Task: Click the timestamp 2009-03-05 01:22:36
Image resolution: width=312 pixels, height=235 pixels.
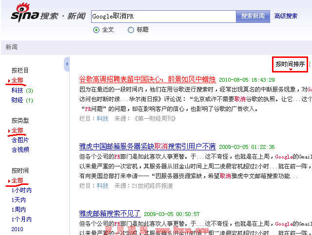Action: coord(247,147)
